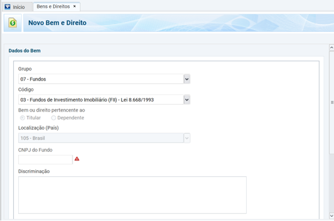Click the '07 - Fundos' Grupo field

pyautogui.click(x=100, y=79)
